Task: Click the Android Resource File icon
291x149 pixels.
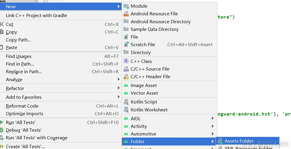Action: tap(126, 14)
